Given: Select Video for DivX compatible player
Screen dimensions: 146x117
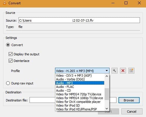Looking at the screenshot, I should pos(80,102).
